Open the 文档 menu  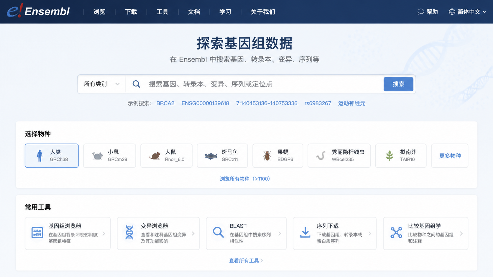click(194, 12)
